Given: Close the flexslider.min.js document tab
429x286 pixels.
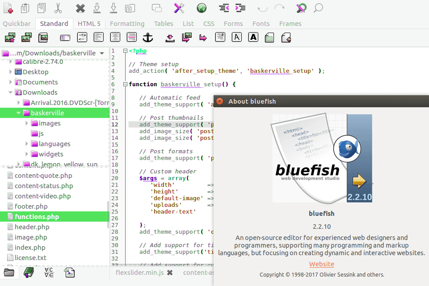Looking at the screenshot, I should click(x=169, y=273).
